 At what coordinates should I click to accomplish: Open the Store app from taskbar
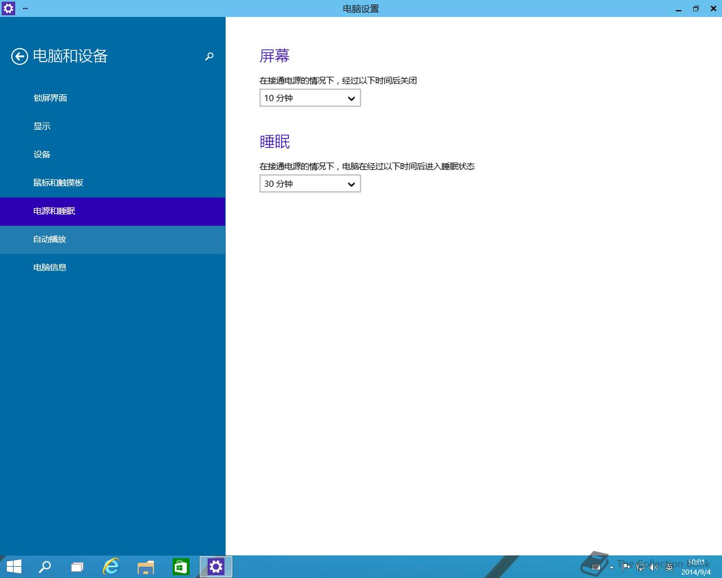(x=181, y=567)
